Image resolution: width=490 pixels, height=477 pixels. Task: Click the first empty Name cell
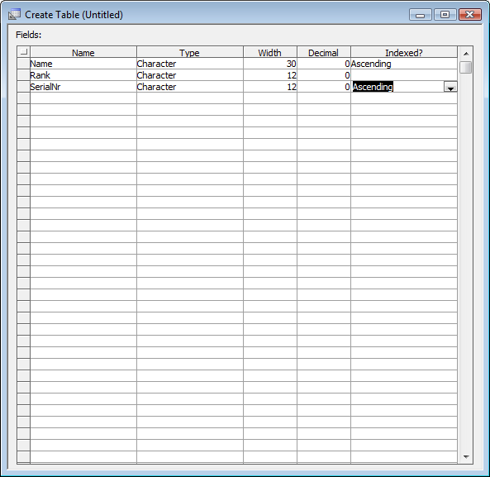pos(83,98)
